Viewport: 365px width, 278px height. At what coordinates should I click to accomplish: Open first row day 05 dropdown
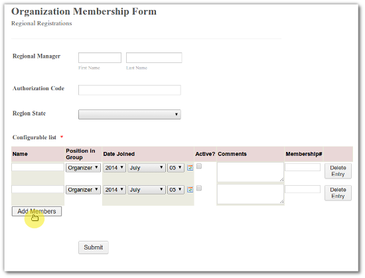[176, 168]
